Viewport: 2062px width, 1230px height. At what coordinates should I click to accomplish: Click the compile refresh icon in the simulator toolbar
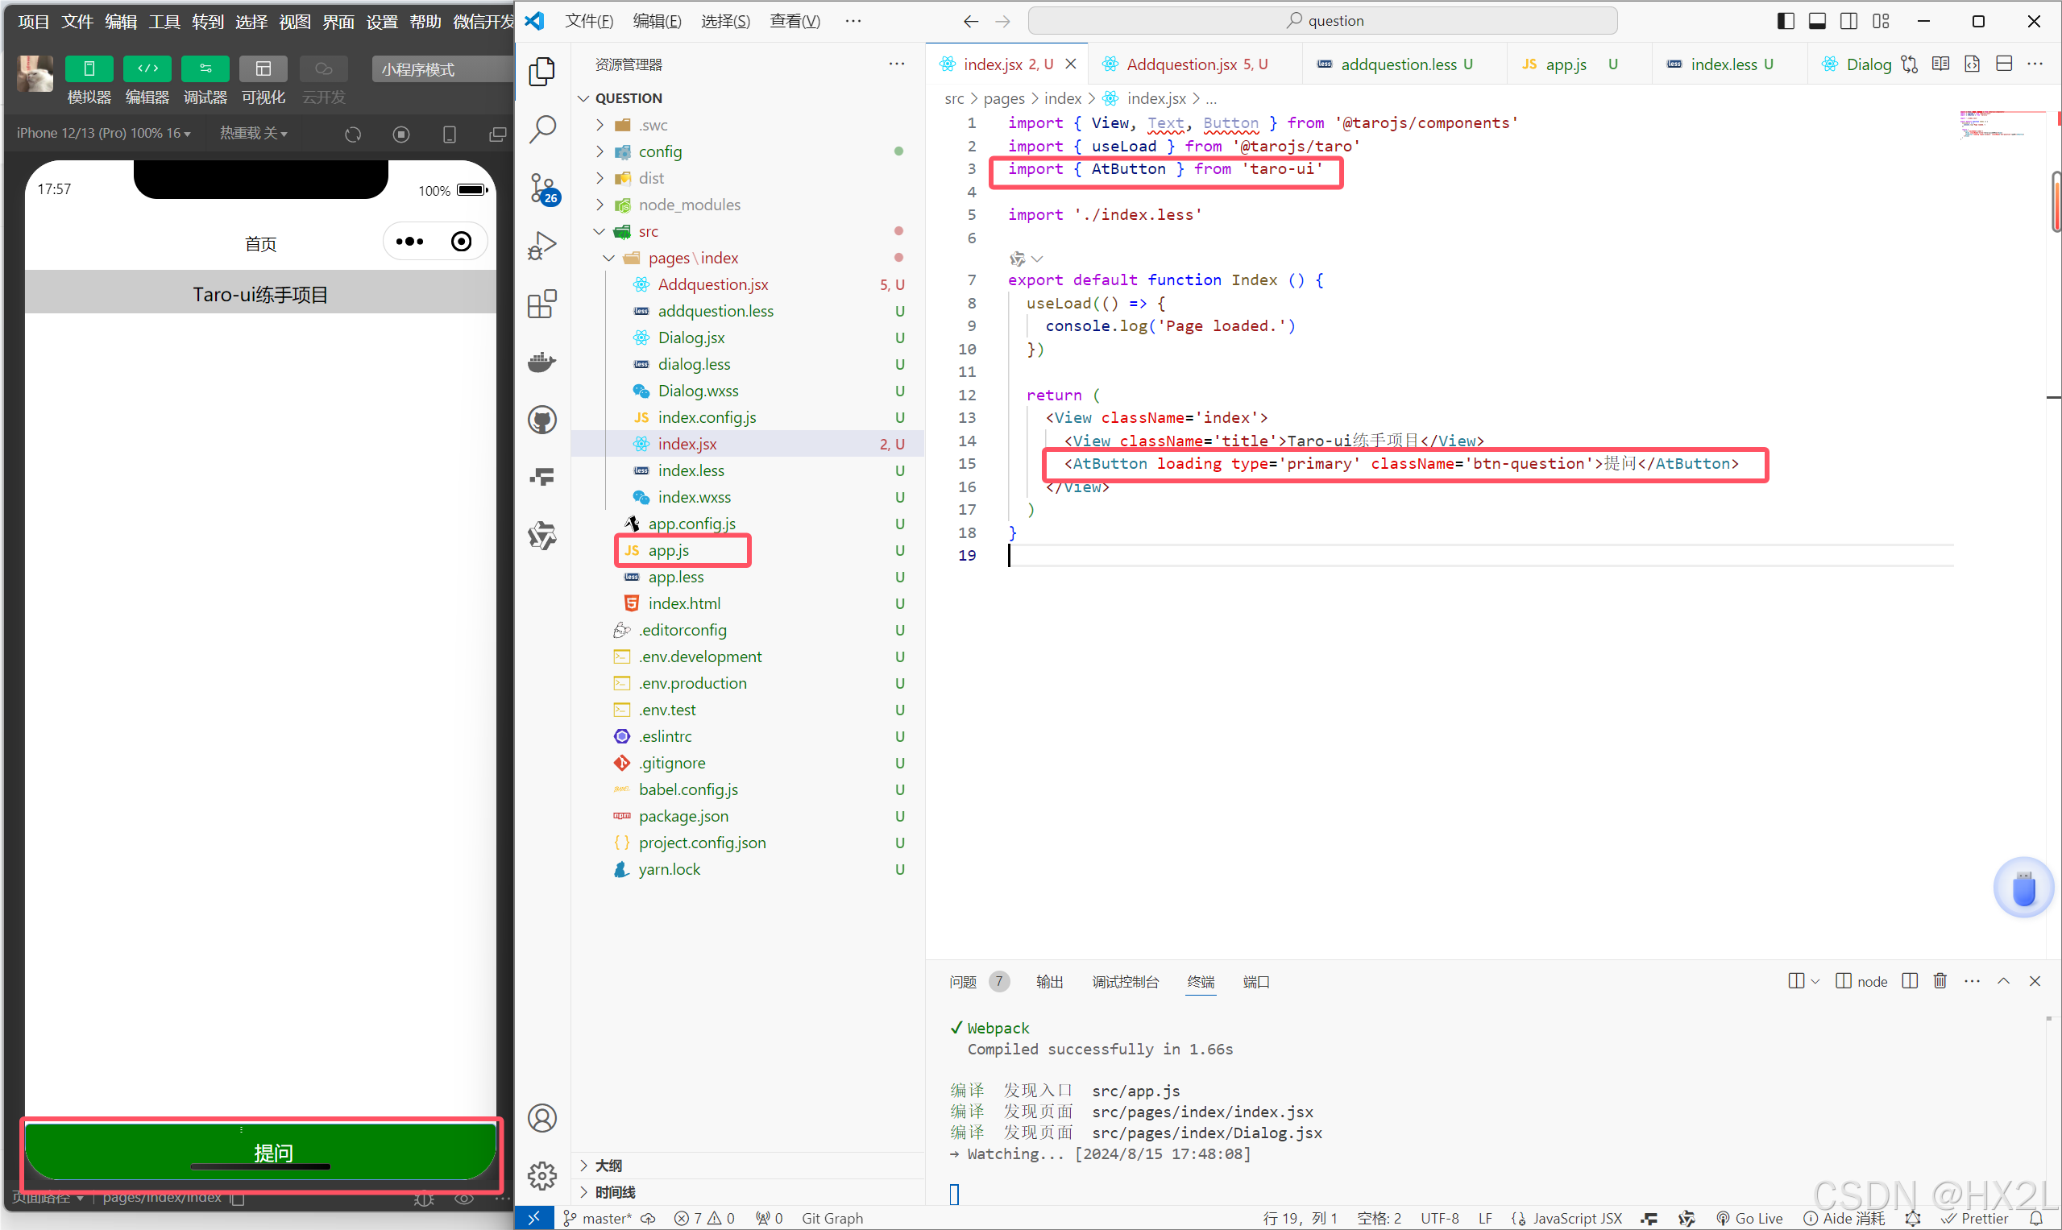pos(353,135)
